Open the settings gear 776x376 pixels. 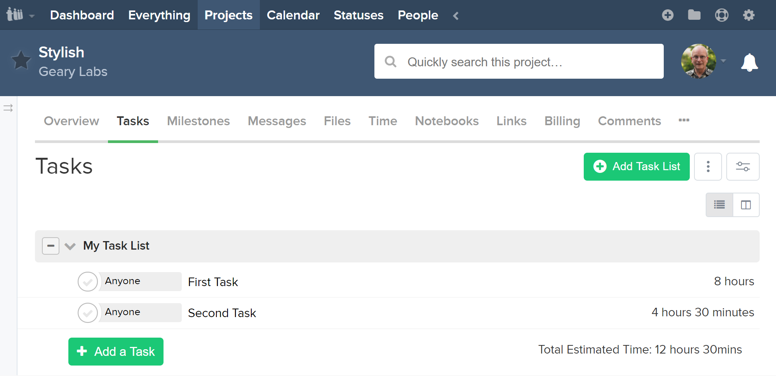[749, 15]
